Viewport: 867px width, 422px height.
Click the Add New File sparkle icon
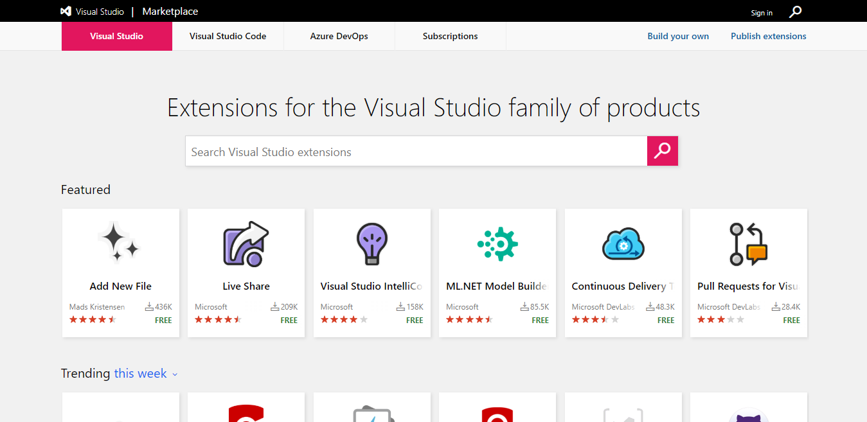click(x=120, y=243)
